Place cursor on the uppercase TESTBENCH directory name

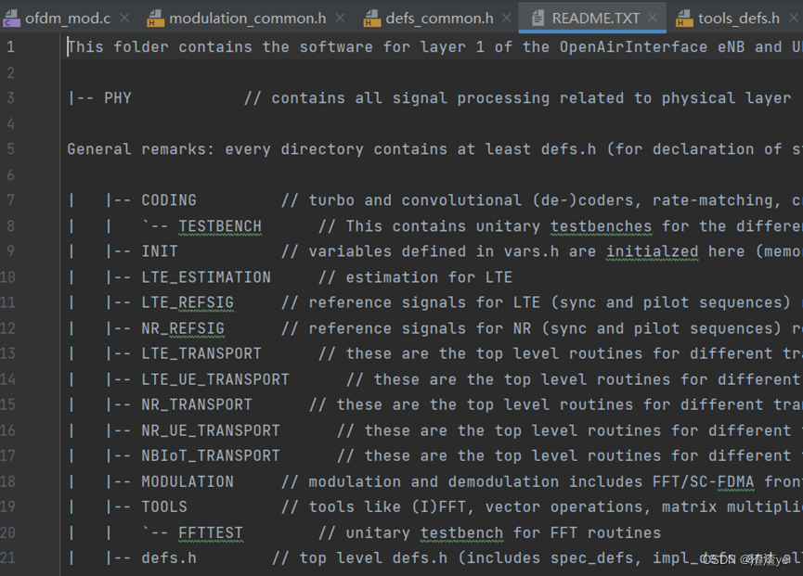pyautogui.click(x=220, y=226)
